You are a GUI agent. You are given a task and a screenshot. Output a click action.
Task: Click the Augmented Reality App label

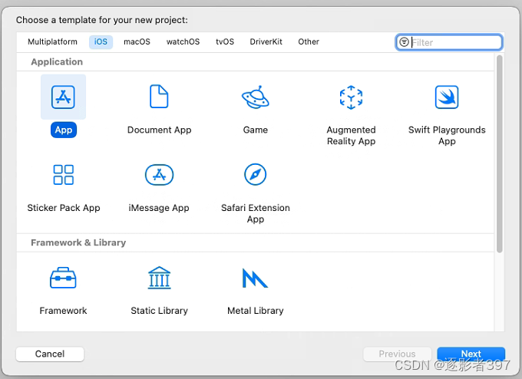[352, 136]
